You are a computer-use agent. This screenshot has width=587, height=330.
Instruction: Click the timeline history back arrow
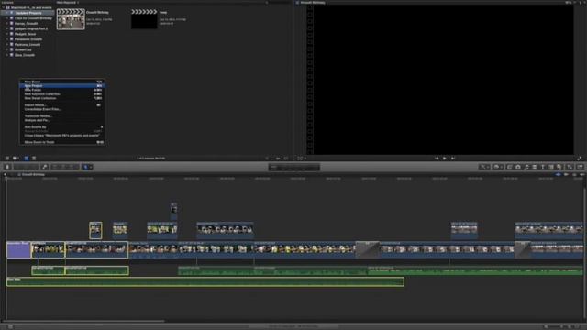(x=5, y=174)
